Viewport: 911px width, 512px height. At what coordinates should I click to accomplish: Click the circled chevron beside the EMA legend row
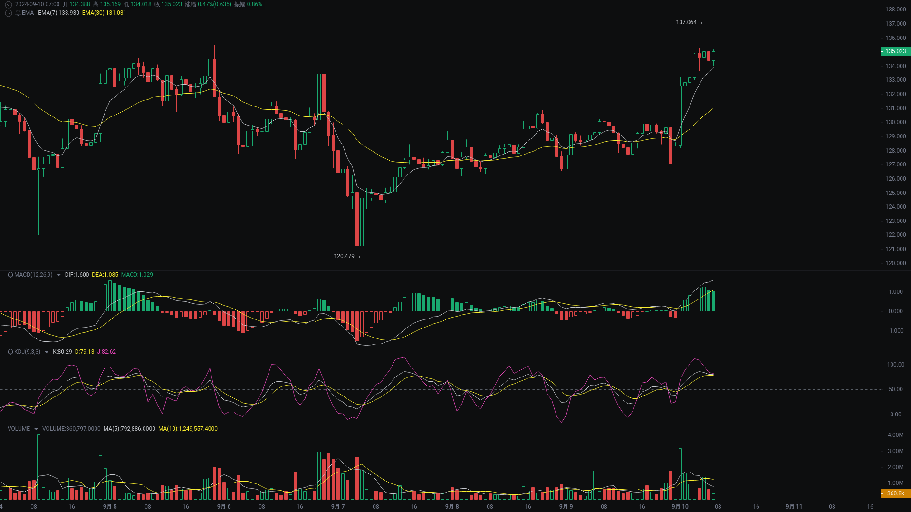pyautogui.click(x=8, y=13)
